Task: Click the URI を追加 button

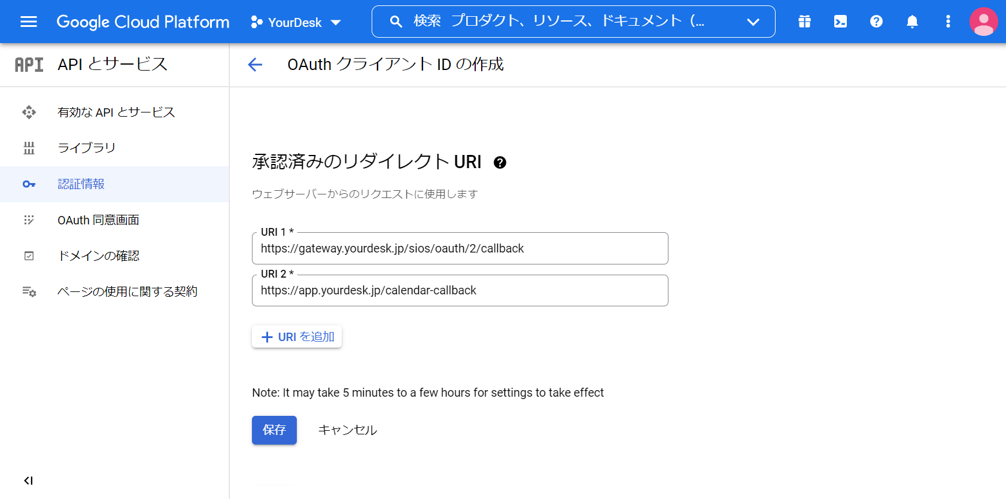Action: 297,337
